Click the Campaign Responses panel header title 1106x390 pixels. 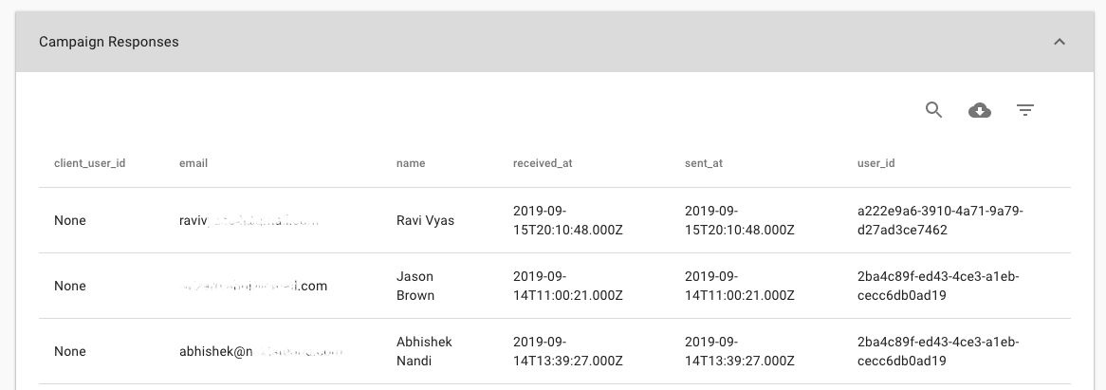point(109,42)
